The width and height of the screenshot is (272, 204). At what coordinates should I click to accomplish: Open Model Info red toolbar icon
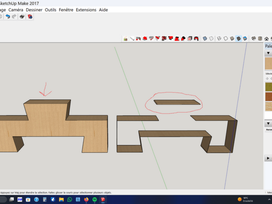coord(30,17)
